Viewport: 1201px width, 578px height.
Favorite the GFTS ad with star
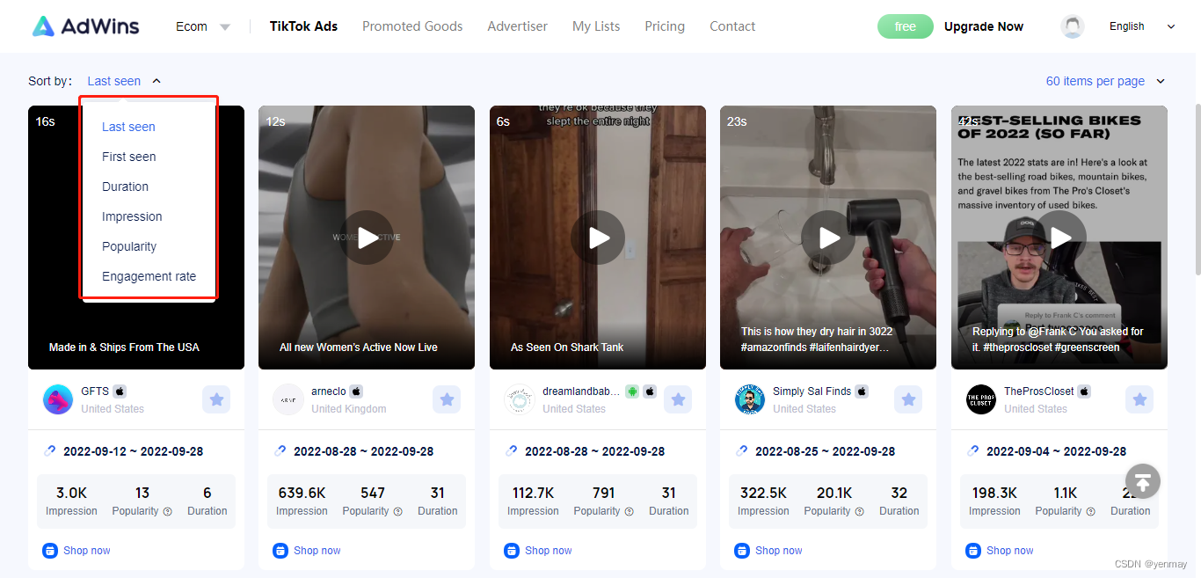pyautogui.click(x=216, y=399)
